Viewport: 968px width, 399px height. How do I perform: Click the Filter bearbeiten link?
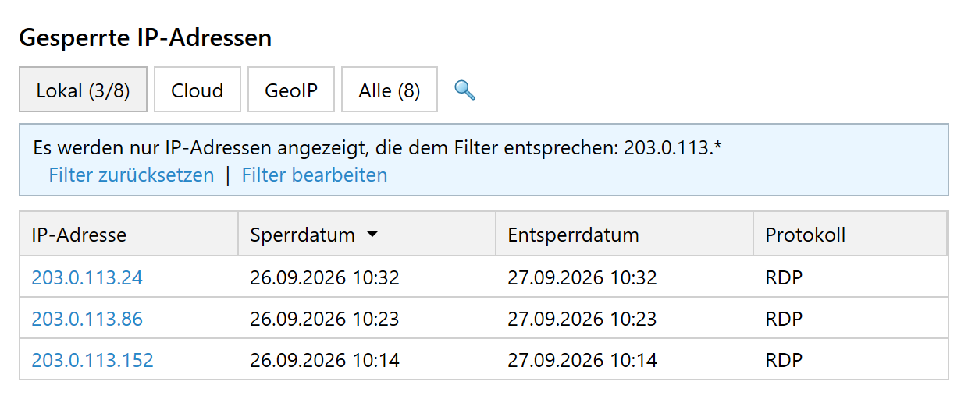pyautogui.click(x=315, y=175)
